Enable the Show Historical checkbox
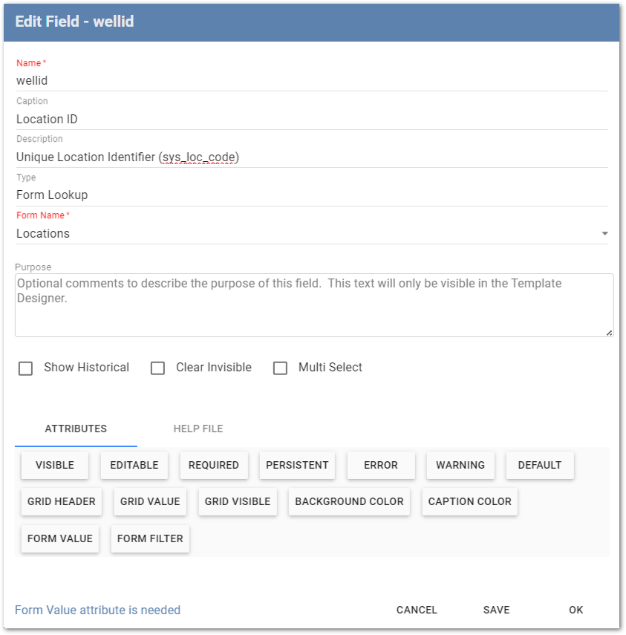Viewport: 626px width, 635px height. (x=26, y=368)
